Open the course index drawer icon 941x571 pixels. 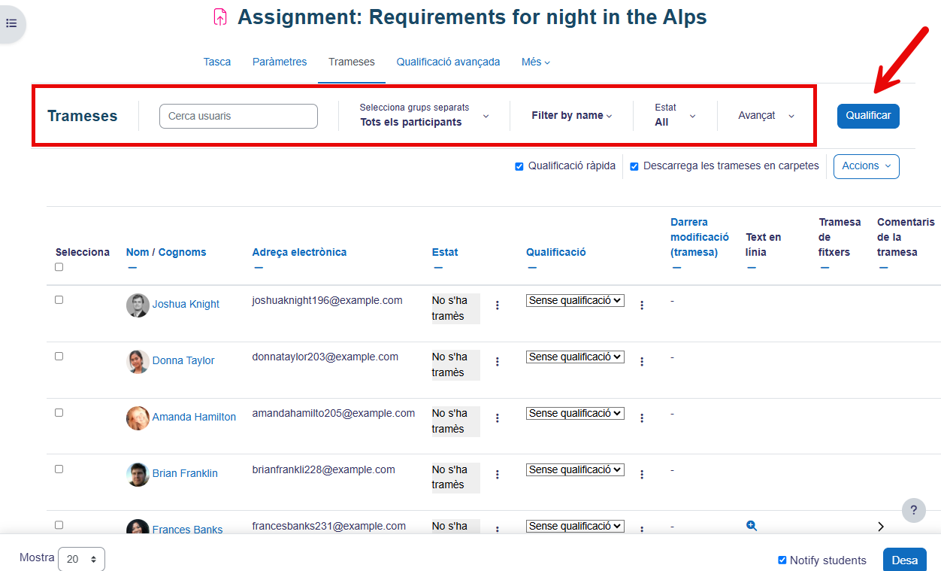tap(11, 23)
